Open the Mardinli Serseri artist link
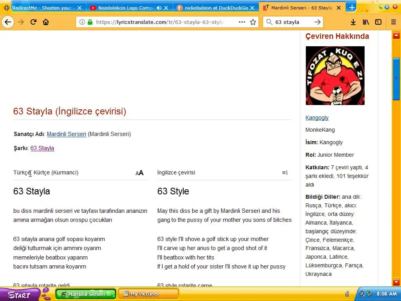This screenshot has height=301, width=401. [67, 134]
